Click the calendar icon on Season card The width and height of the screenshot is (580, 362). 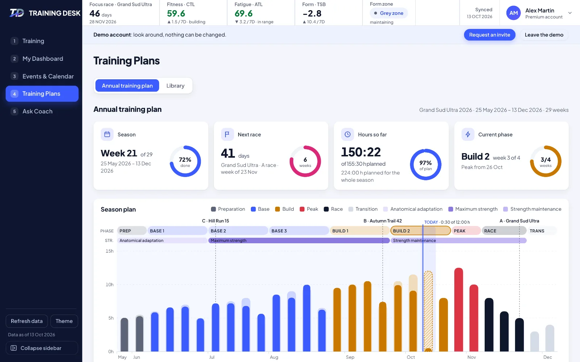pos(107,134)
